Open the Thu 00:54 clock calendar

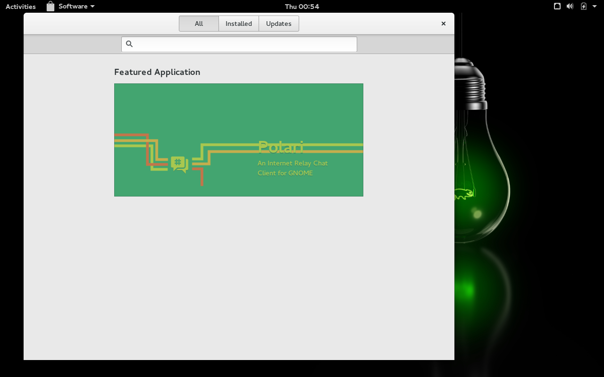click(302, 7)
